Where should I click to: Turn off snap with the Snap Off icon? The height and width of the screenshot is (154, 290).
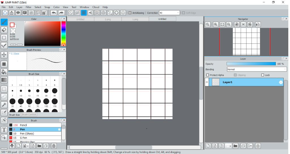click(71, 13)
